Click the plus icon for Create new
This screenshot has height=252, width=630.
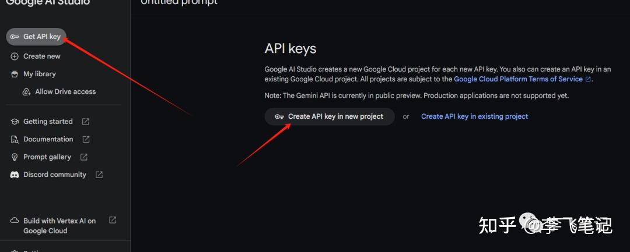(x=15, y=56)
